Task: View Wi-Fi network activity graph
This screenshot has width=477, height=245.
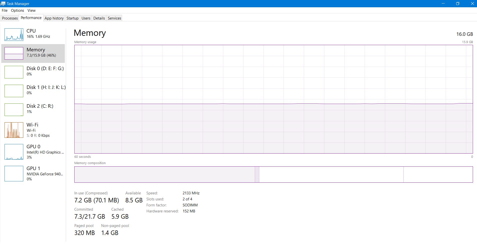Action: click(14, 130)
